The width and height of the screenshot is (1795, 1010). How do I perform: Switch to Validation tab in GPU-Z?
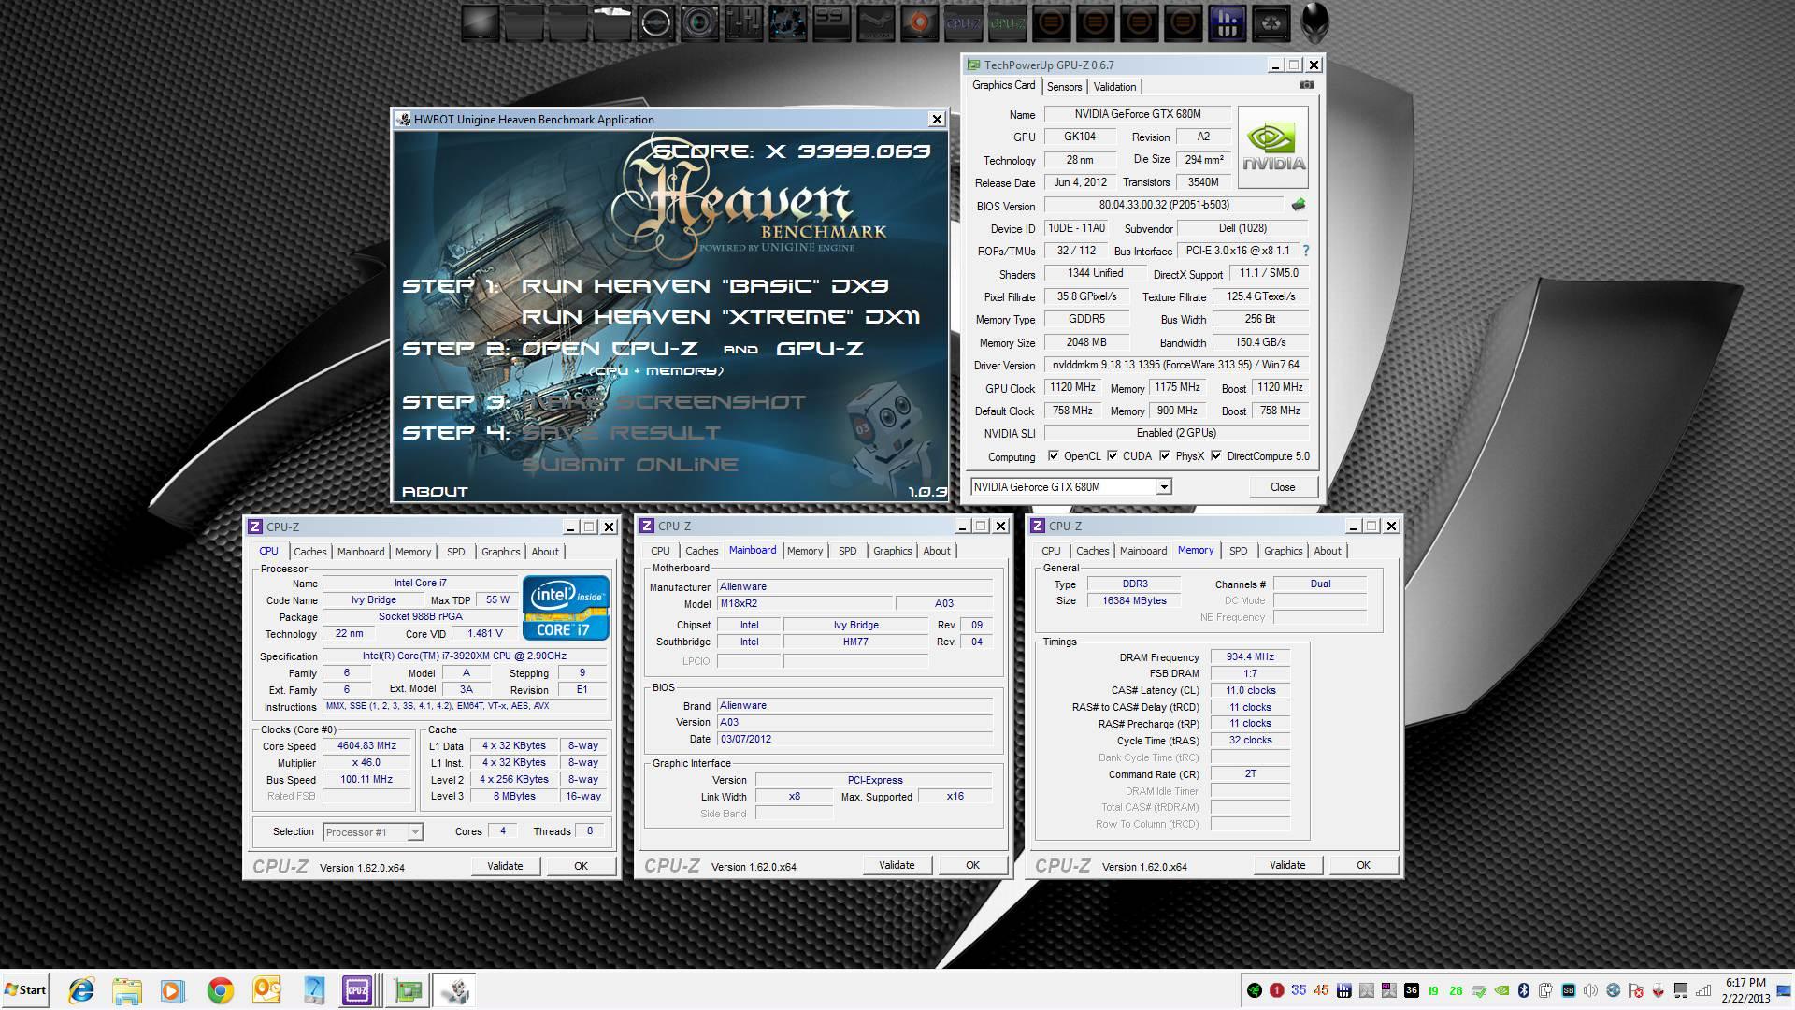pos(1114,87)
